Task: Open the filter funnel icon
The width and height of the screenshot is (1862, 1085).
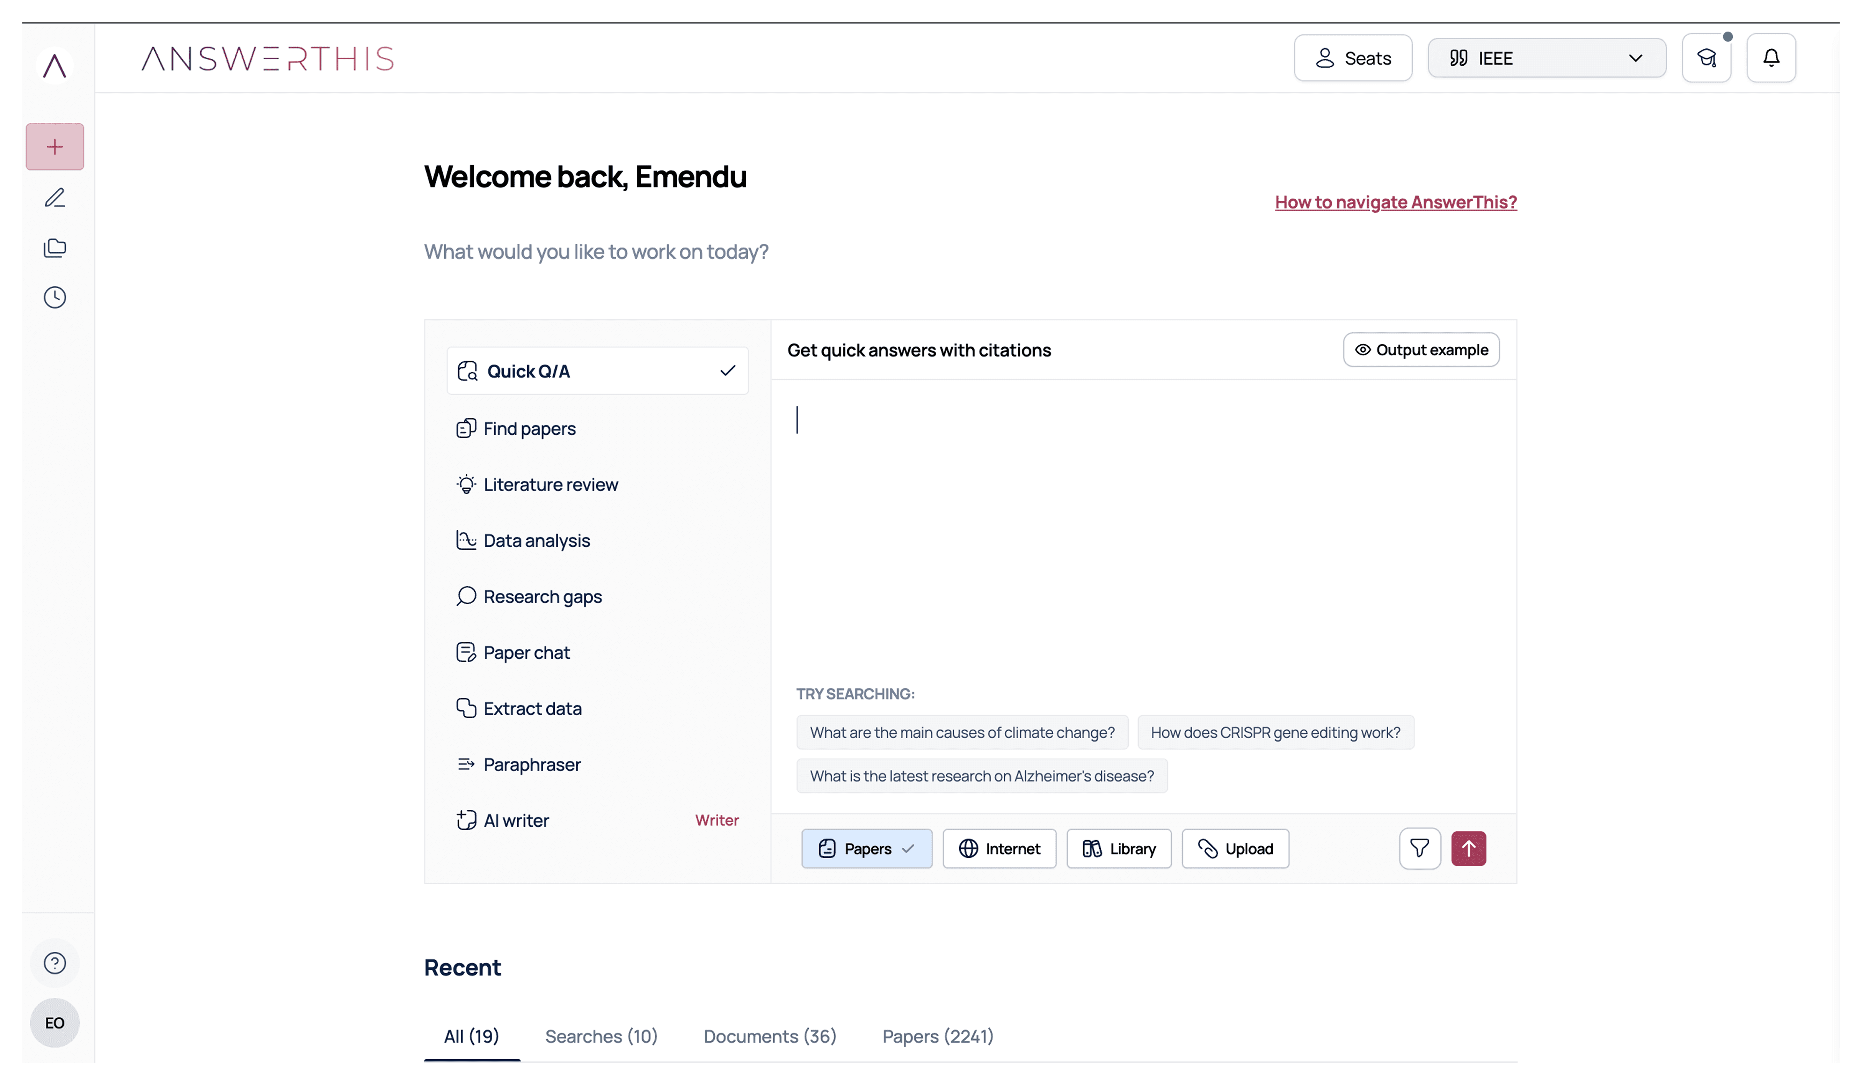Action: tap(1419, 848)
